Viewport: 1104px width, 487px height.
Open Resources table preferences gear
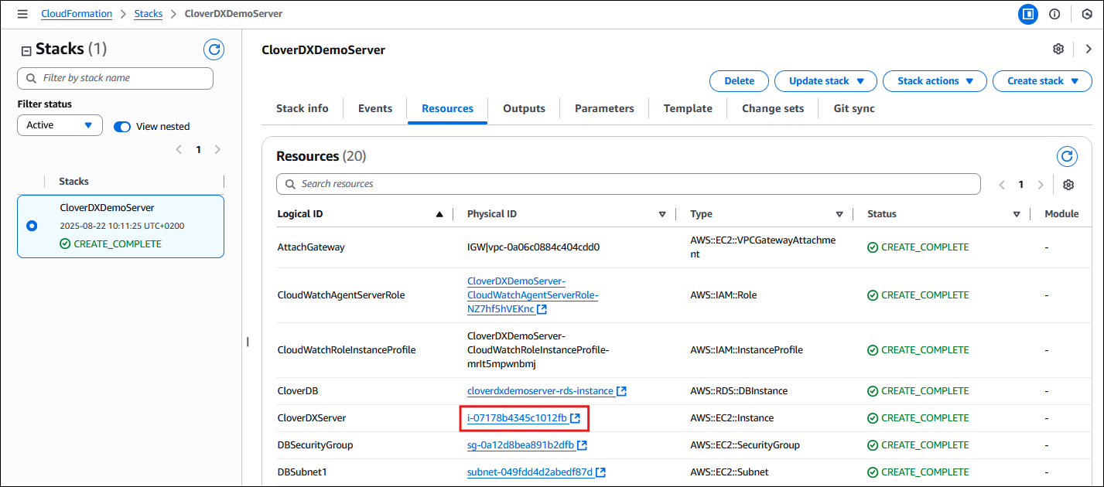coord(1068,184)
